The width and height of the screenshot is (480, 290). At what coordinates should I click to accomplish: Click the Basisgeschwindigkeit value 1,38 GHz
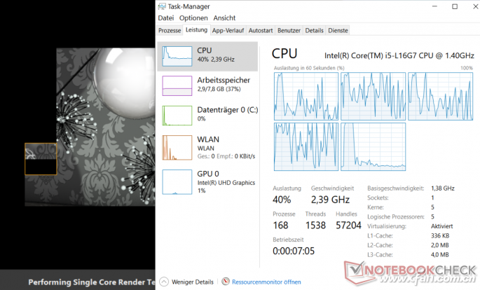tap(443, 188)
